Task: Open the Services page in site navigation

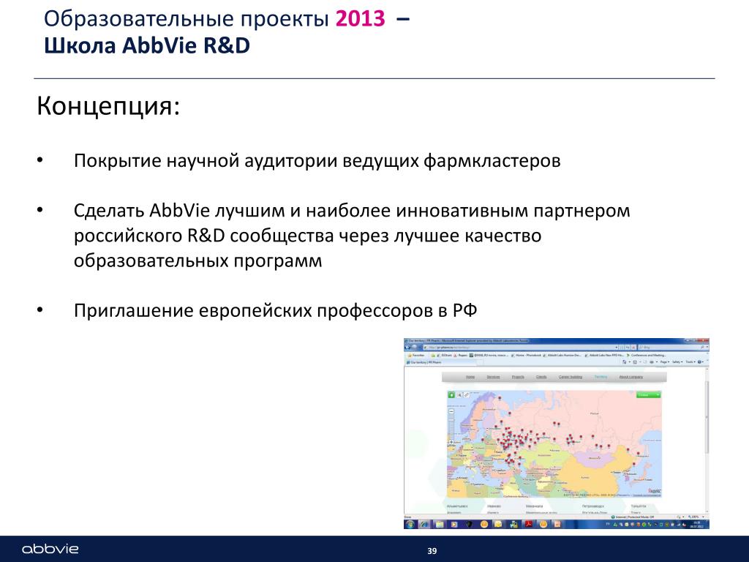Action: click(494, 377)
